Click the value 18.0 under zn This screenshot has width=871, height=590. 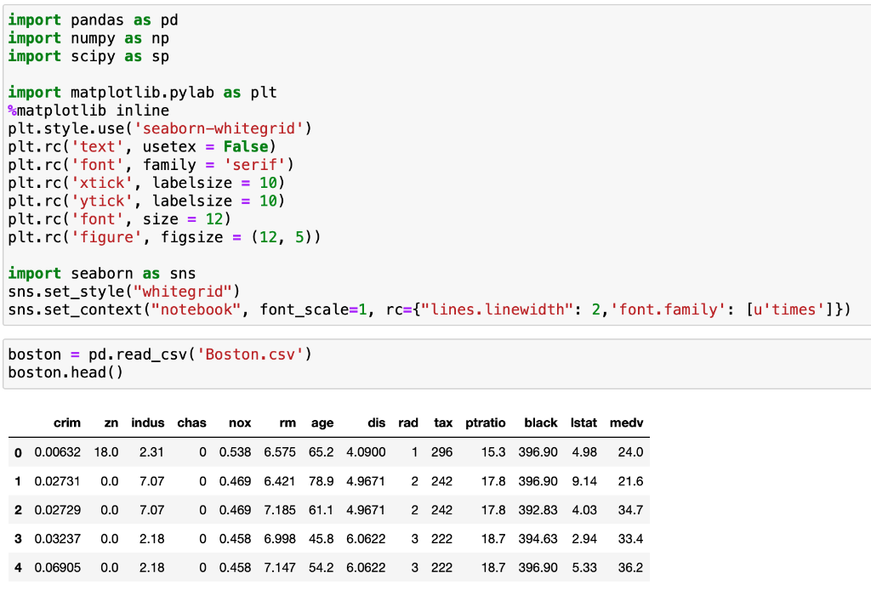107,452
